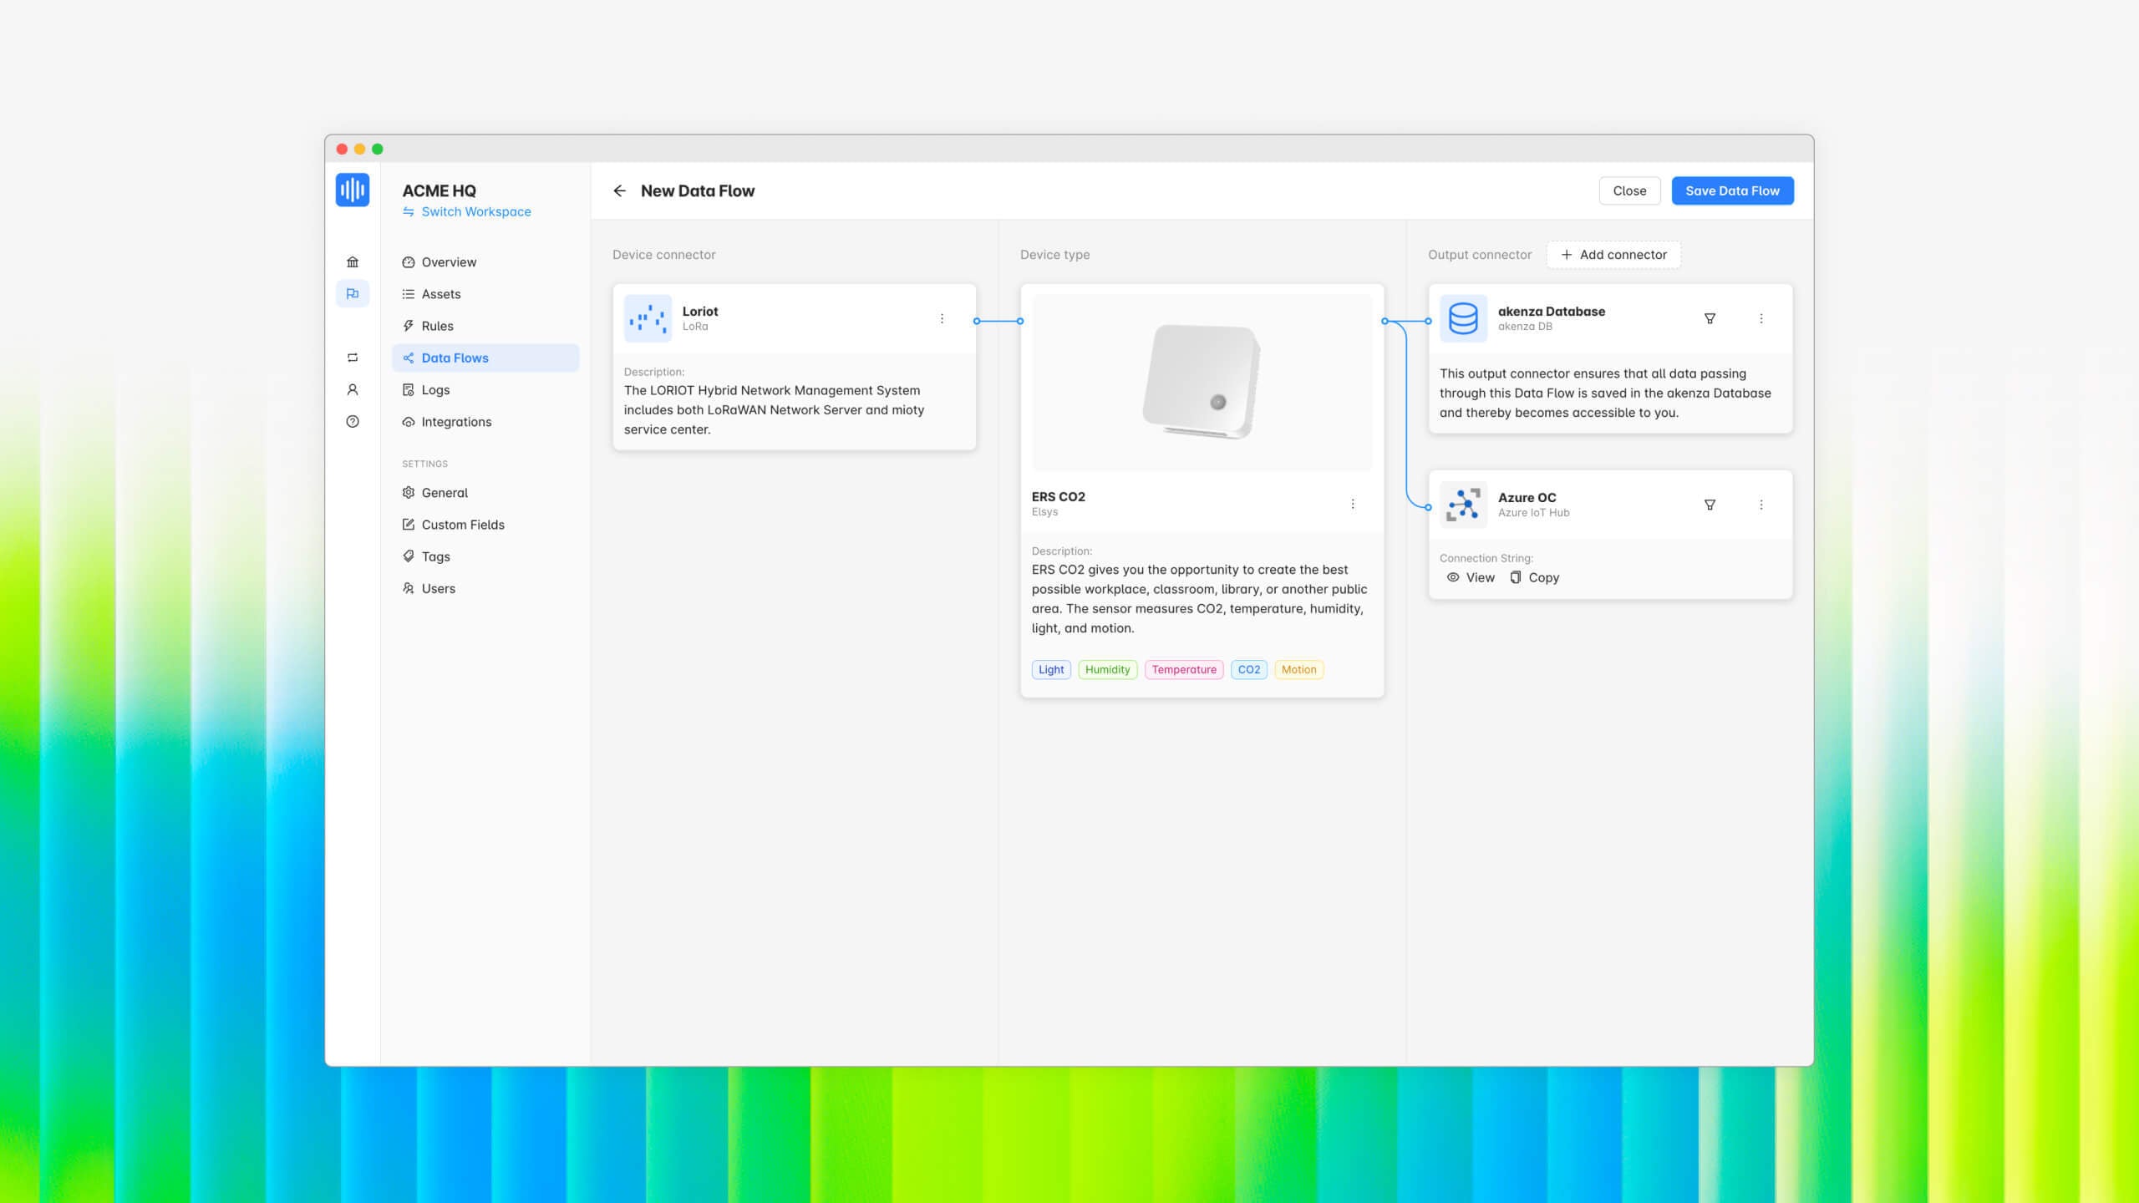
Task: Open ERS CO2 card three-dot menu
Action: click(x=1353, y=504)
